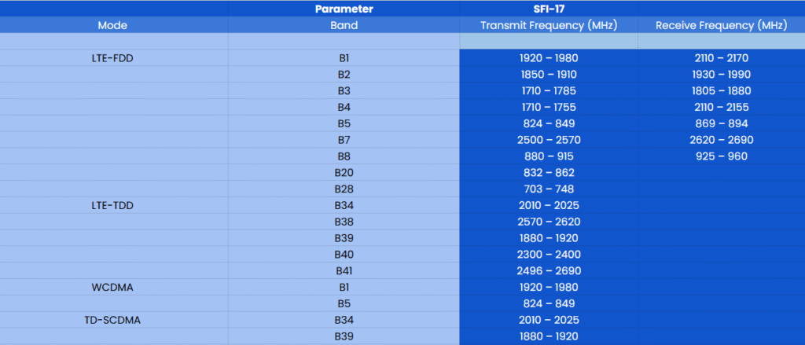Select the 1930 – 1990 receive frequency cell
The height and width of the screenshot is (345, 805).
pyautogui.click(x=721, y=74)
